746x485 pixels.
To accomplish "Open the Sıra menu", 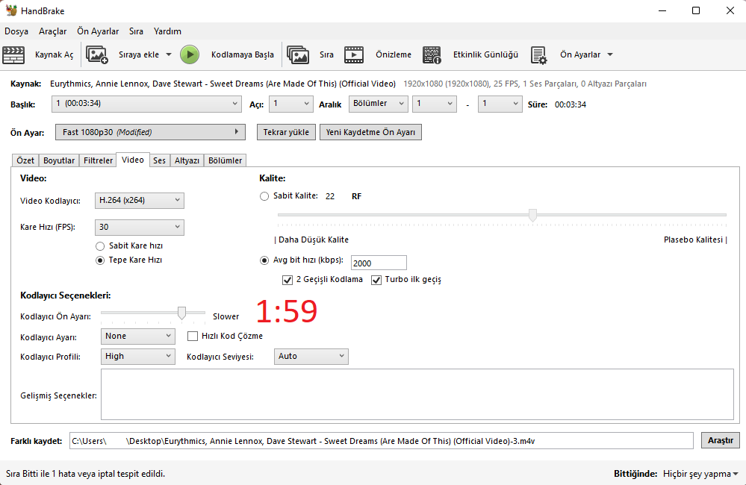I will pyautogui.click(x=136, y=31).
